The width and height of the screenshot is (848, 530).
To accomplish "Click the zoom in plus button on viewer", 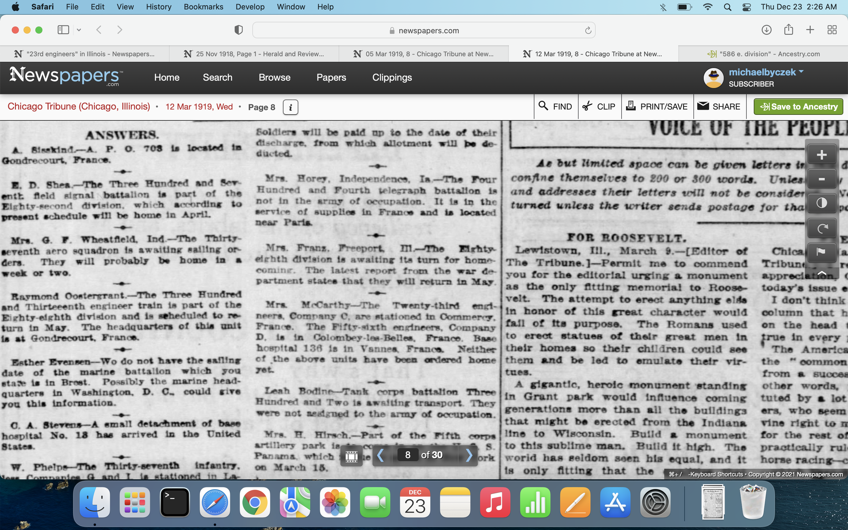I will tap(821, 155).
